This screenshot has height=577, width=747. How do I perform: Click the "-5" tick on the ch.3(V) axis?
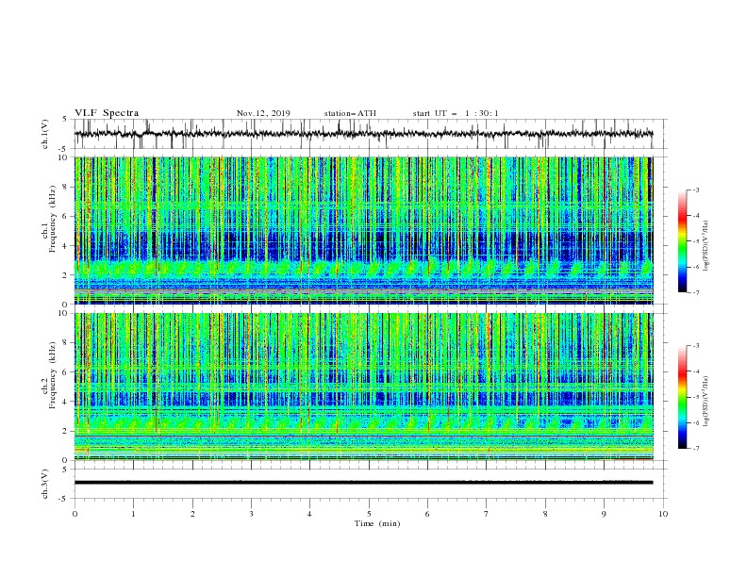[x=64, y=499]
